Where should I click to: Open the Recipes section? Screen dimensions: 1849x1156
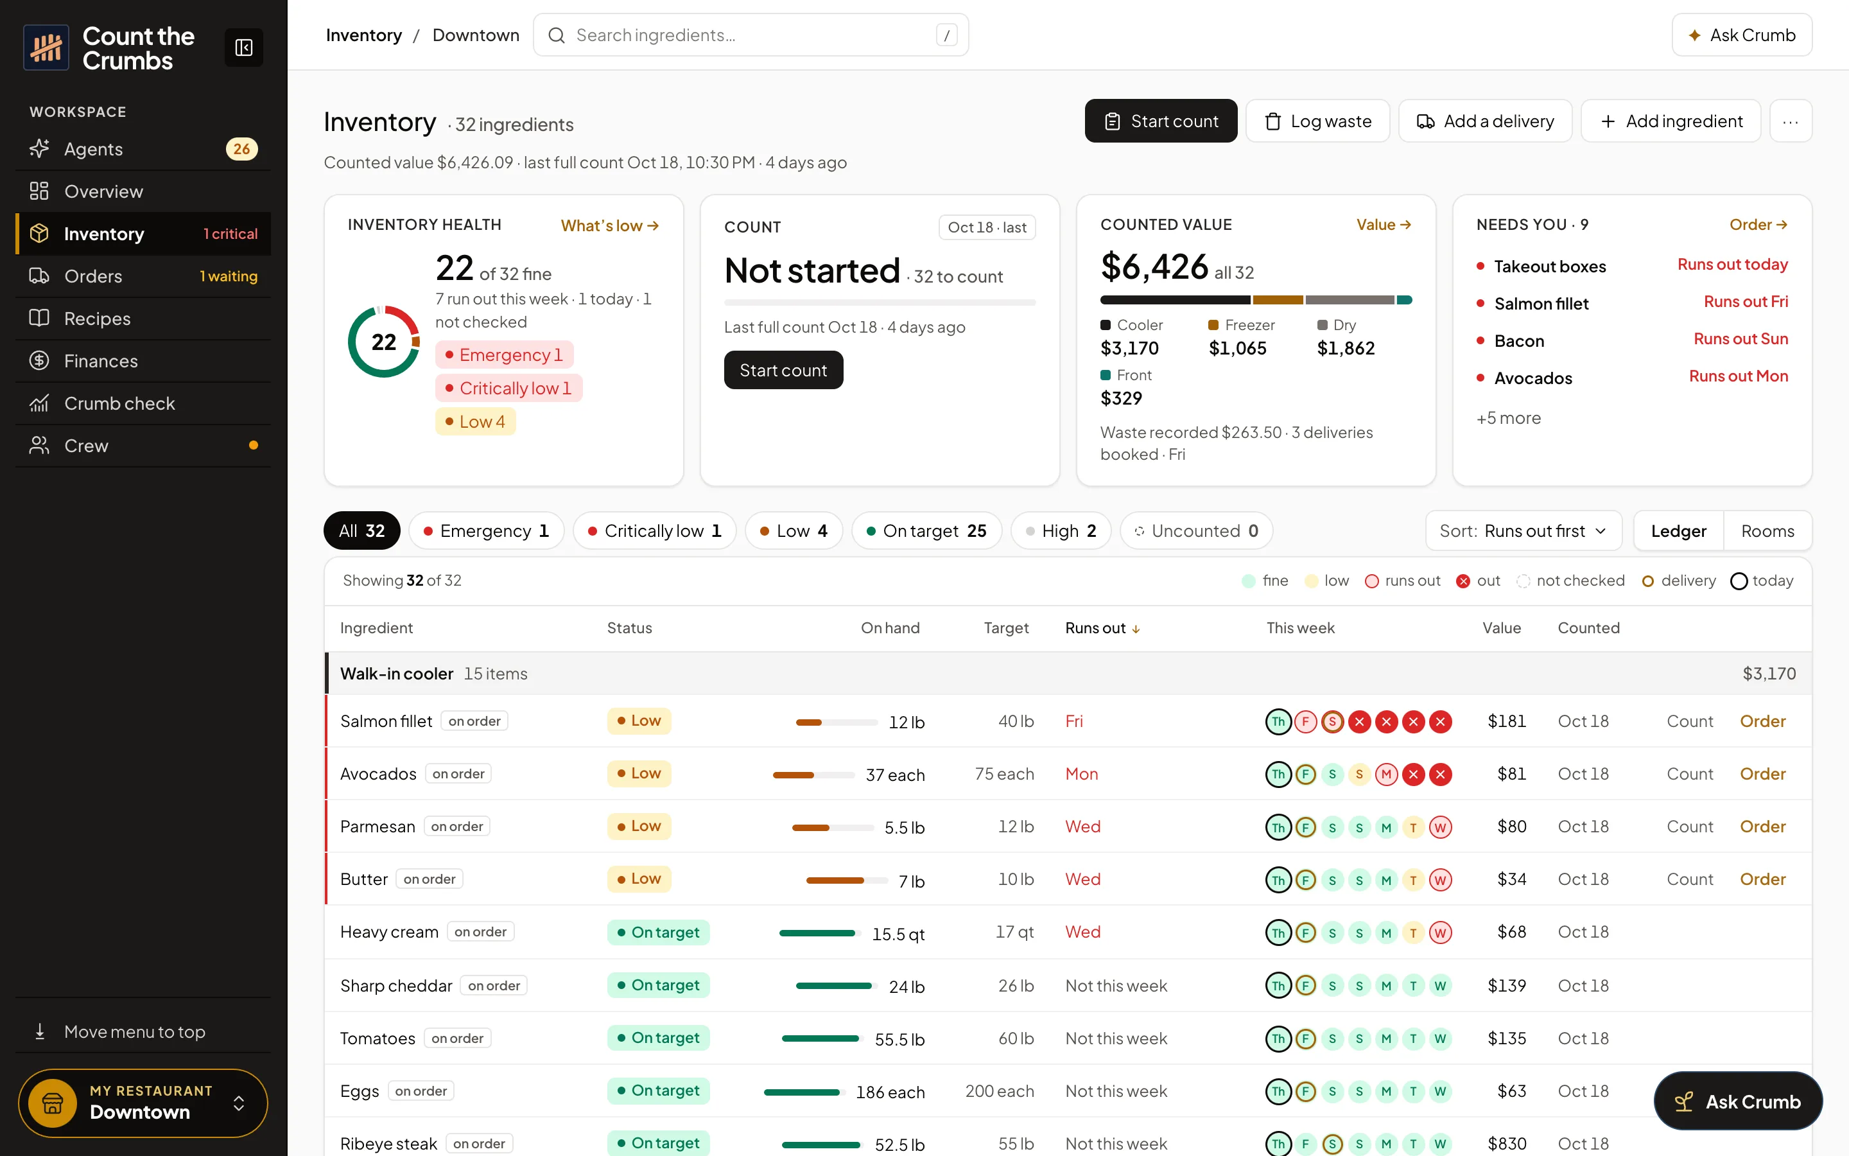[x=143, y=318]
